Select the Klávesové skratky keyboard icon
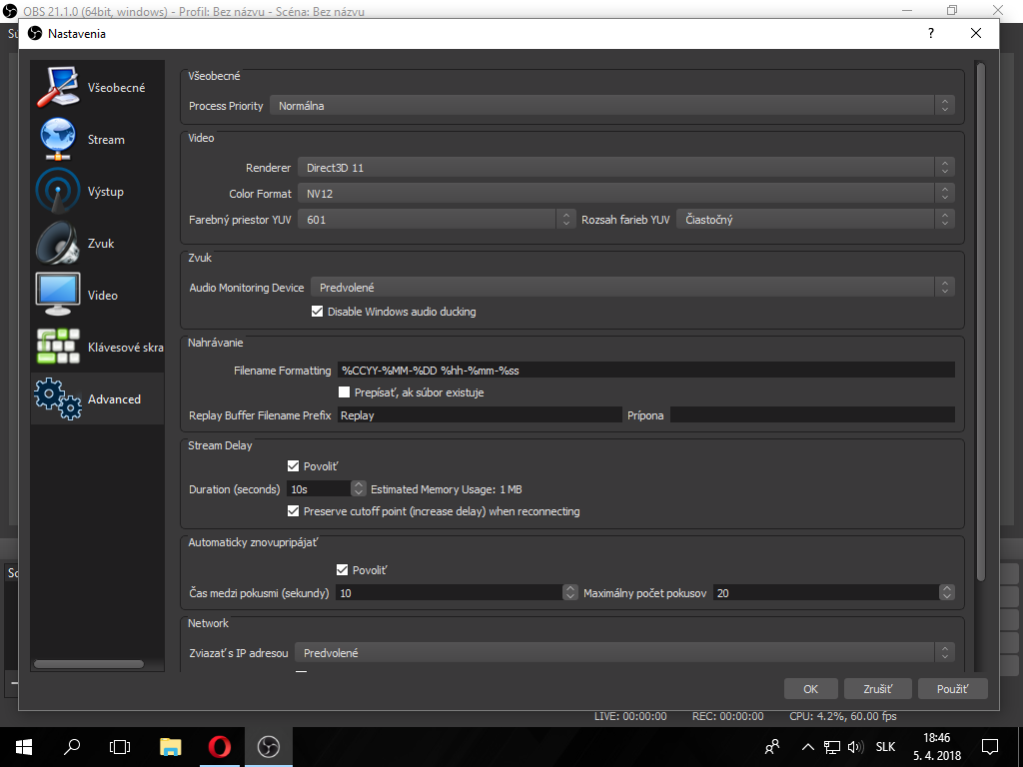Image resolution: width=1023 pixels, height=767 pixels. [x=58, y=347]
